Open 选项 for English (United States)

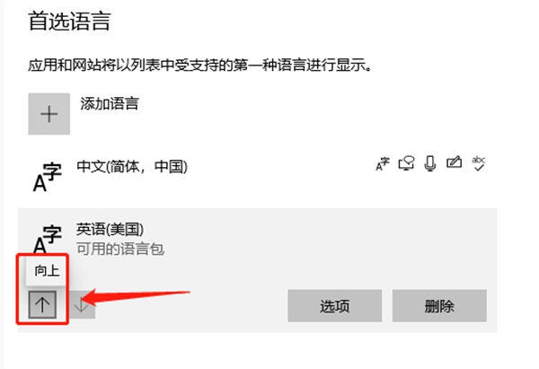click(x=335, y=306)
